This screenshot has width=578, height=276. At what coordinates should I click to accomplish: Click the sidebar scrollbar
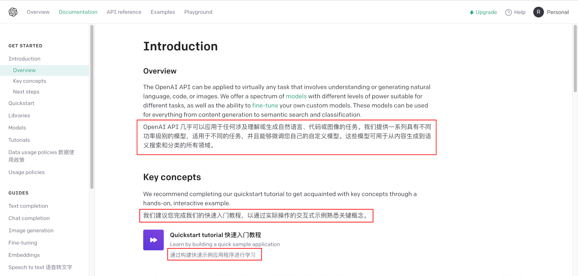pyautogui.click(x=92, y=107)
